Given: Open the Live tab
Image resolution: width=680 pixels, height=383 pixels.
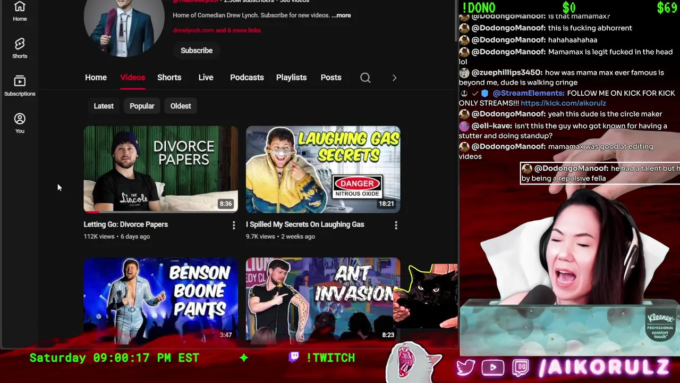Looking at the screenshot, I should [206, 78].
